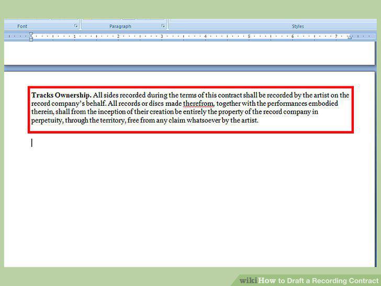The width and height of the screenshot is (381, 286).
Task: Click the First Line Indent marker on ruler
Action: (x=31, y=34)
